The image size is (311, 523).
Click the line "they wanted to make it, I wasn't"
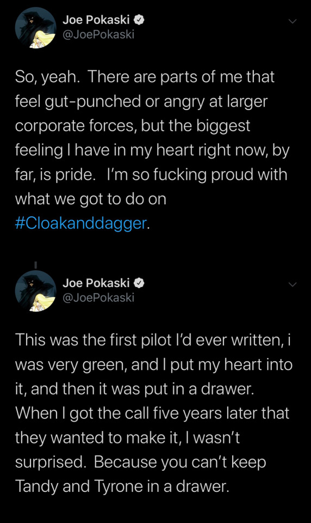pos(127,437)
